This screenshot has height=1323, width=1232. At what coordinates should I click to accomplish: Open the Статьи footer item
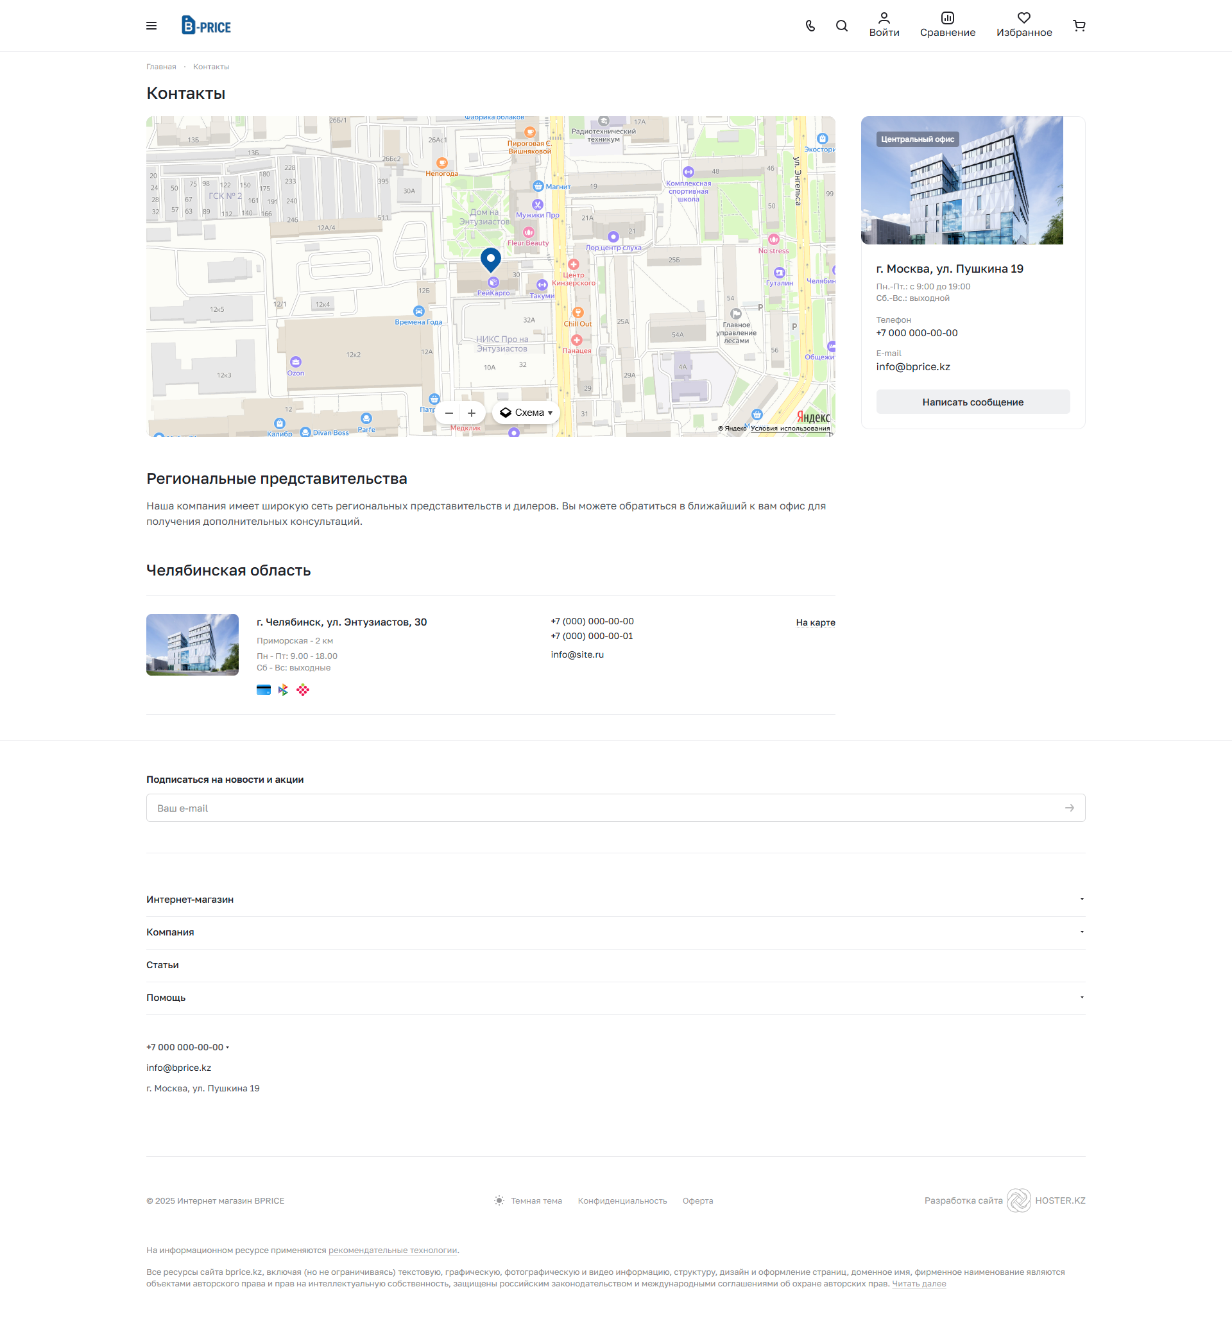162,964
